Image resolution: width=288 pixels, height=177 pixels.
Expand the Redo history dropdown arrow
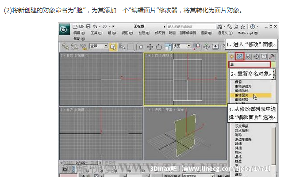[x=109, y=27]
